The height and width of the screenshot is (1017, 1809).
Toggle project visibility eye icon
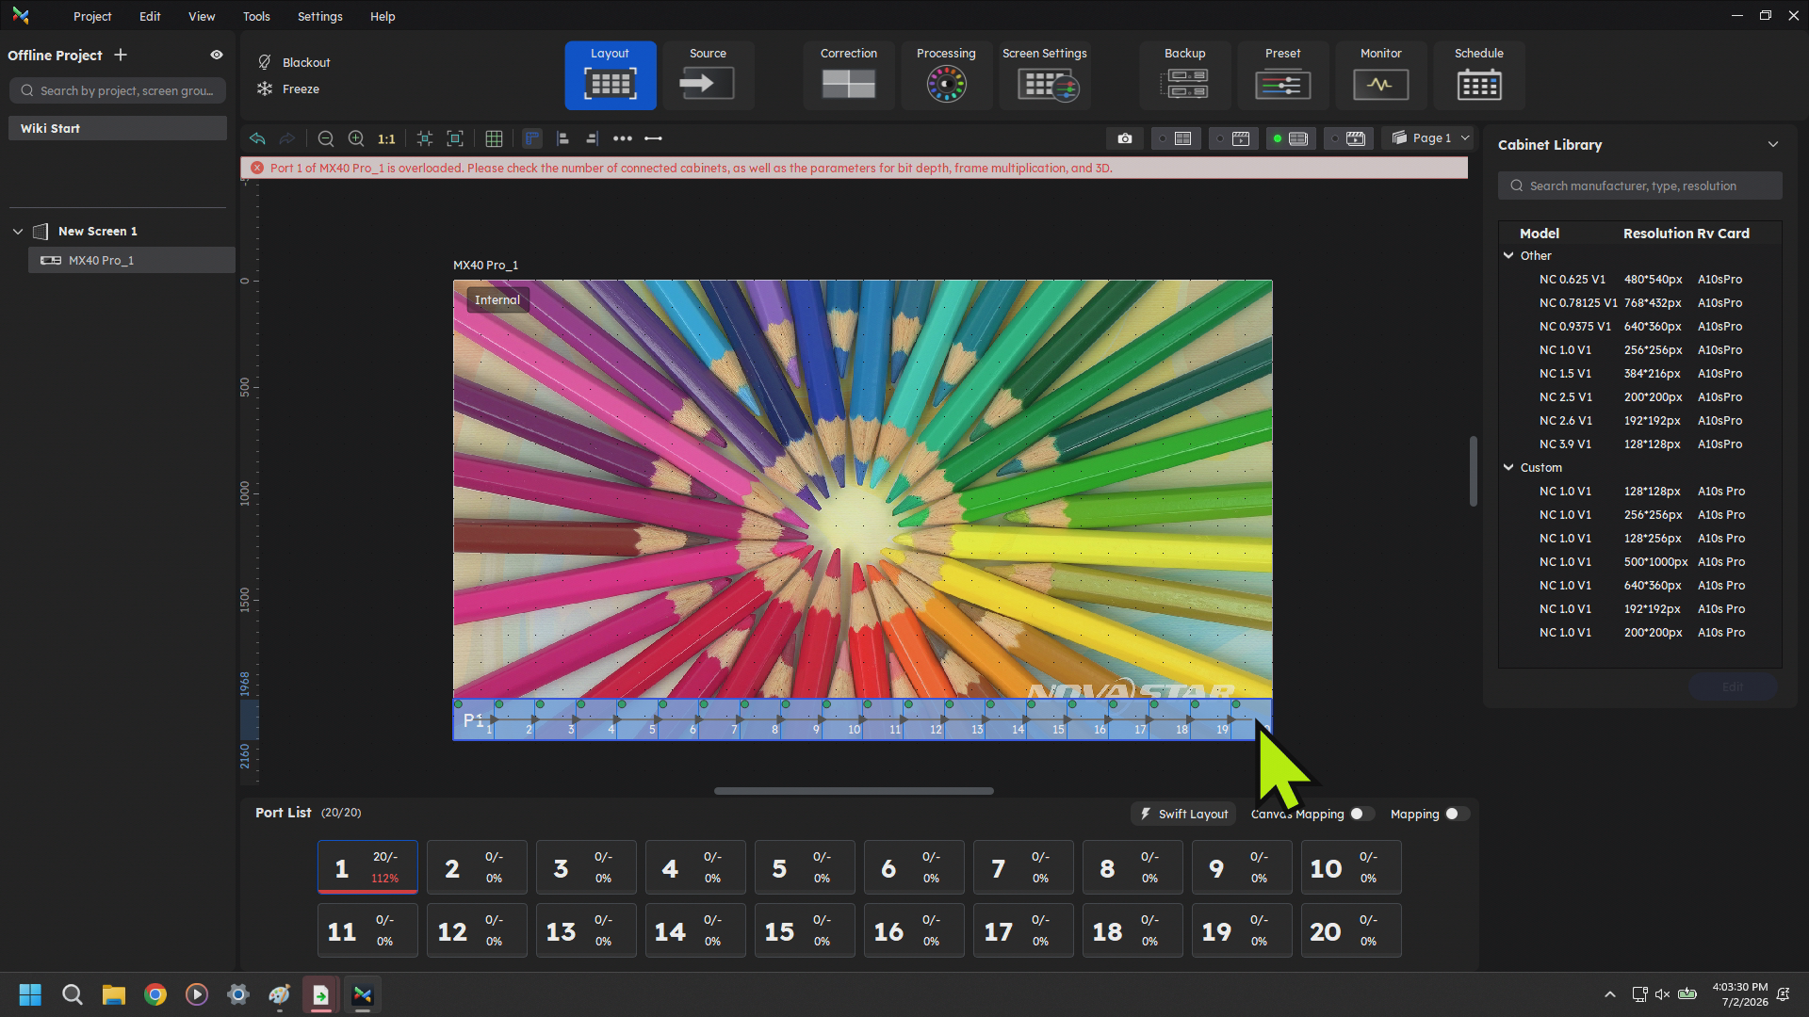pyautogui.click(x=217, y=55)
